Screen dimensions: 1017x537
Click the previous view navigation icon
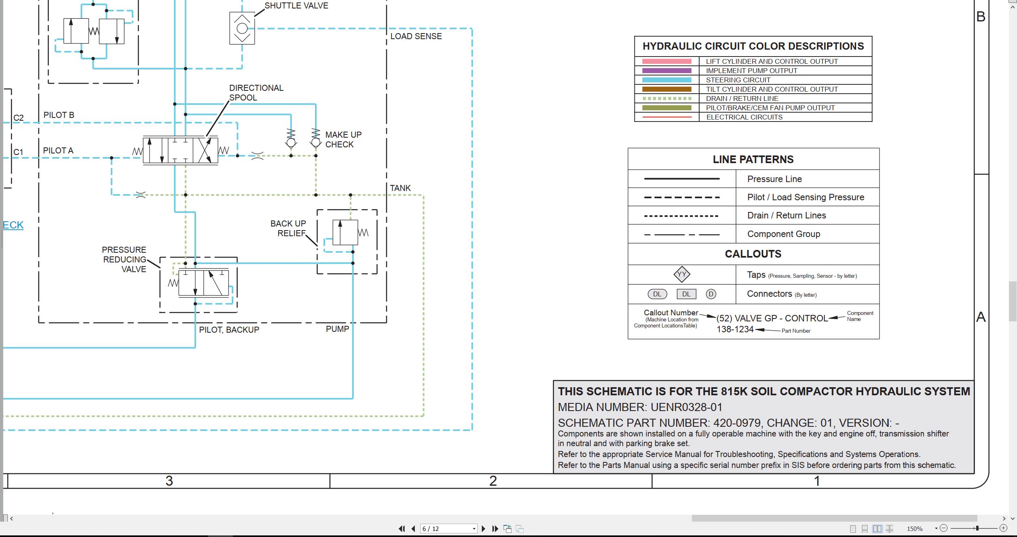coord(507,529)
